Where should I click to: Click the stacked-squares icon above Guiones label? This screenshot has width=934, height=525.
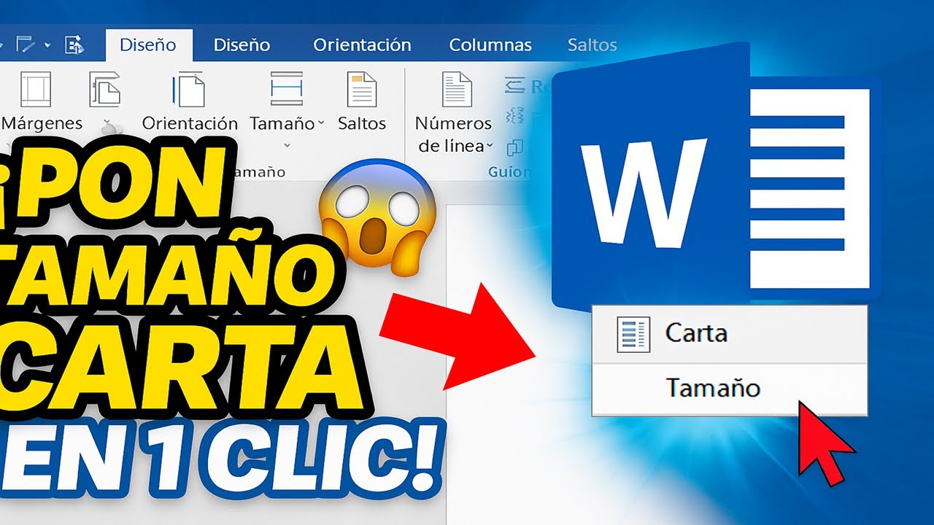point(514,147)
